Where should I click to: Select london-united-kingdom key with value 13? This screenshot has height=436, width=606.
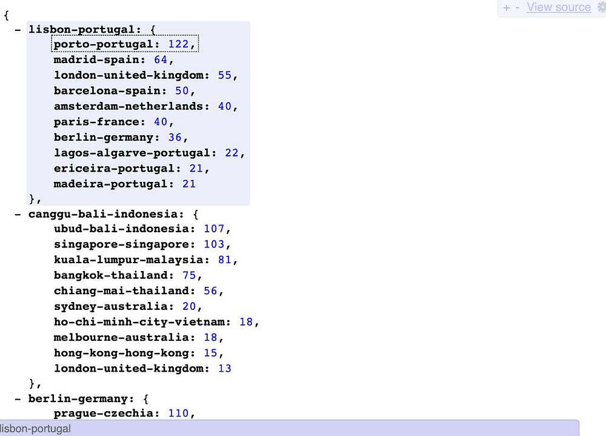point(128,369)
